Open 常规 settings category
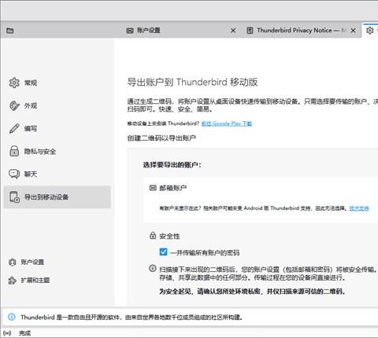Screen dimensions: 378x338 57,83
